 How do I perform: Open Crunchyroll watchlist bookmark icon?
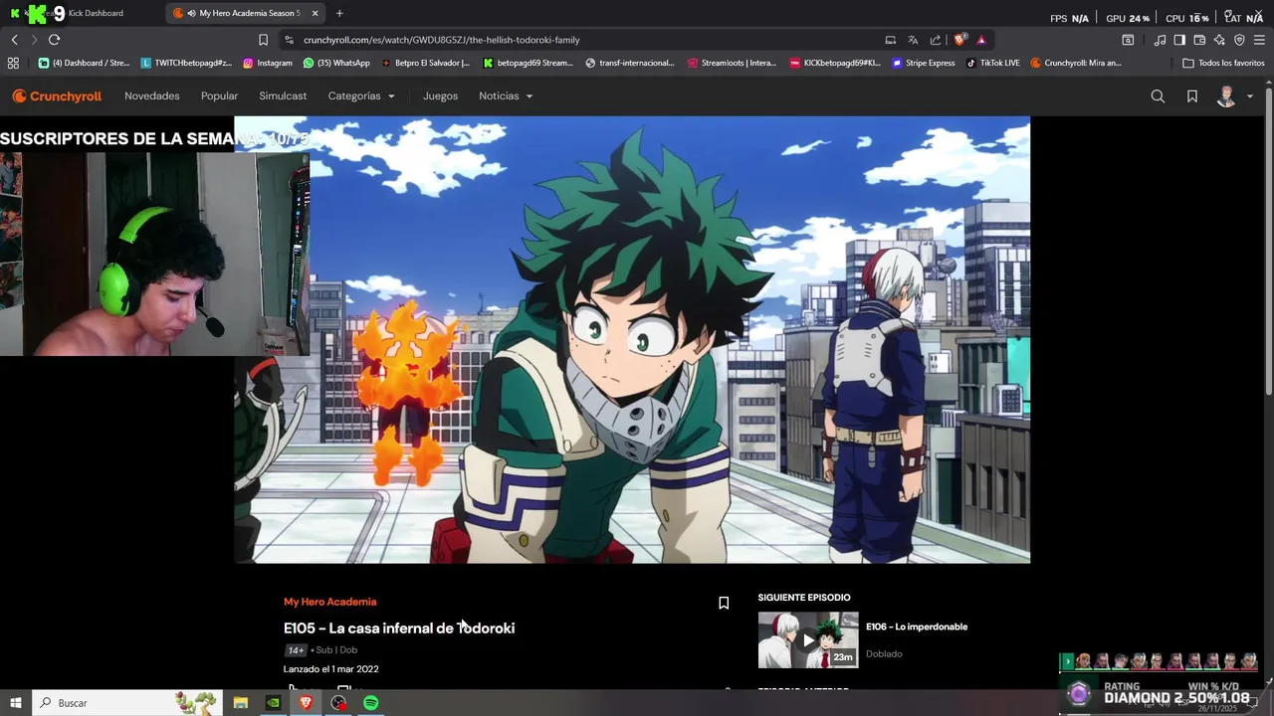click(1192, 96)
